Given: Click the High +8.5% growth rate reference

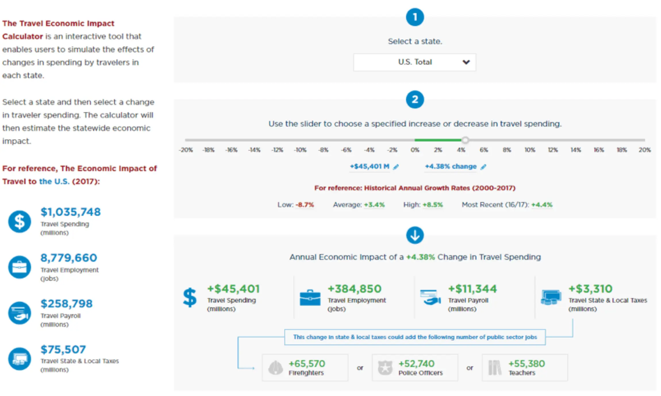Looking at the screenshot, I should coord(433,205).
